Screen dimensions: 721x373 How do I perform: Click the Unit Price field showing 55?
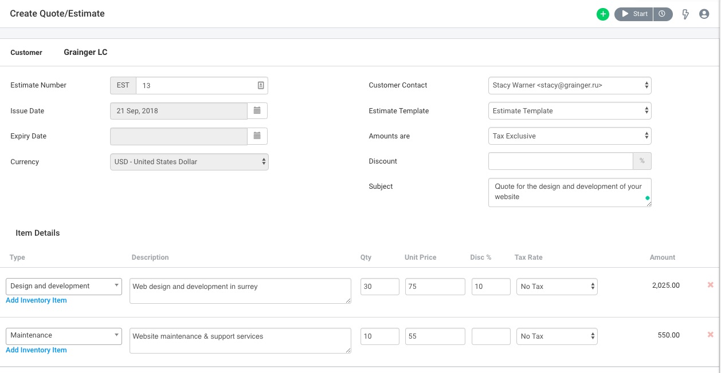point(435,336)
